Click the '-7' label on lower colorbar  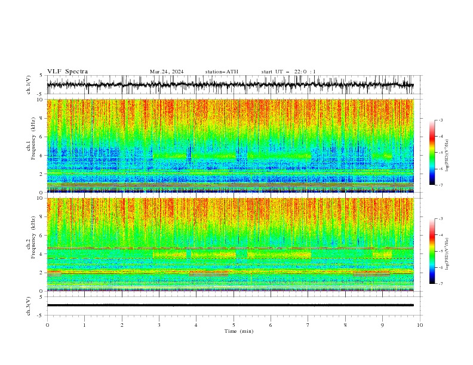coord(440,283)
